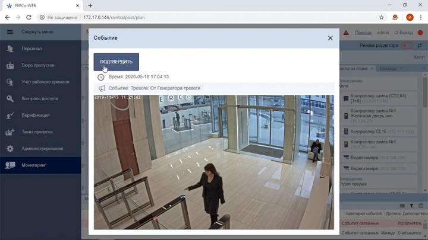Click the events filter funnel icon

coord(411,206)
